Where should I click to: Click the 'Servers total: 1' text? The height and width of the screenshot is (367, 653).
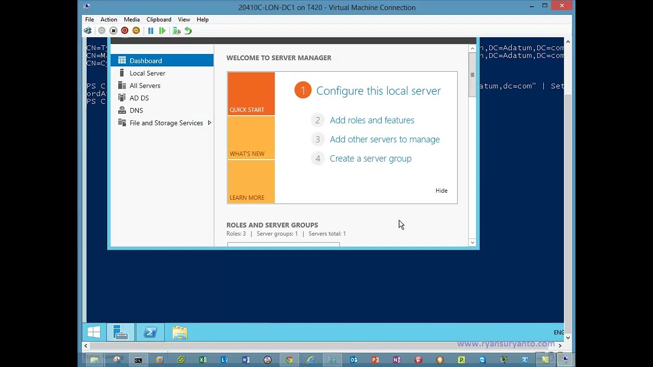coord(327,233)
